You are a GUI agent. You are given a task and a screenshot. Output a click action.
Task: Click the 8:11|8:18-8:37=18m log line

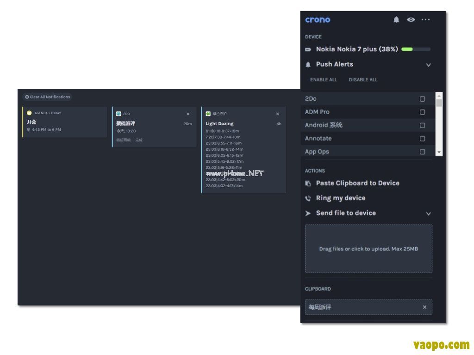(222, 131)
